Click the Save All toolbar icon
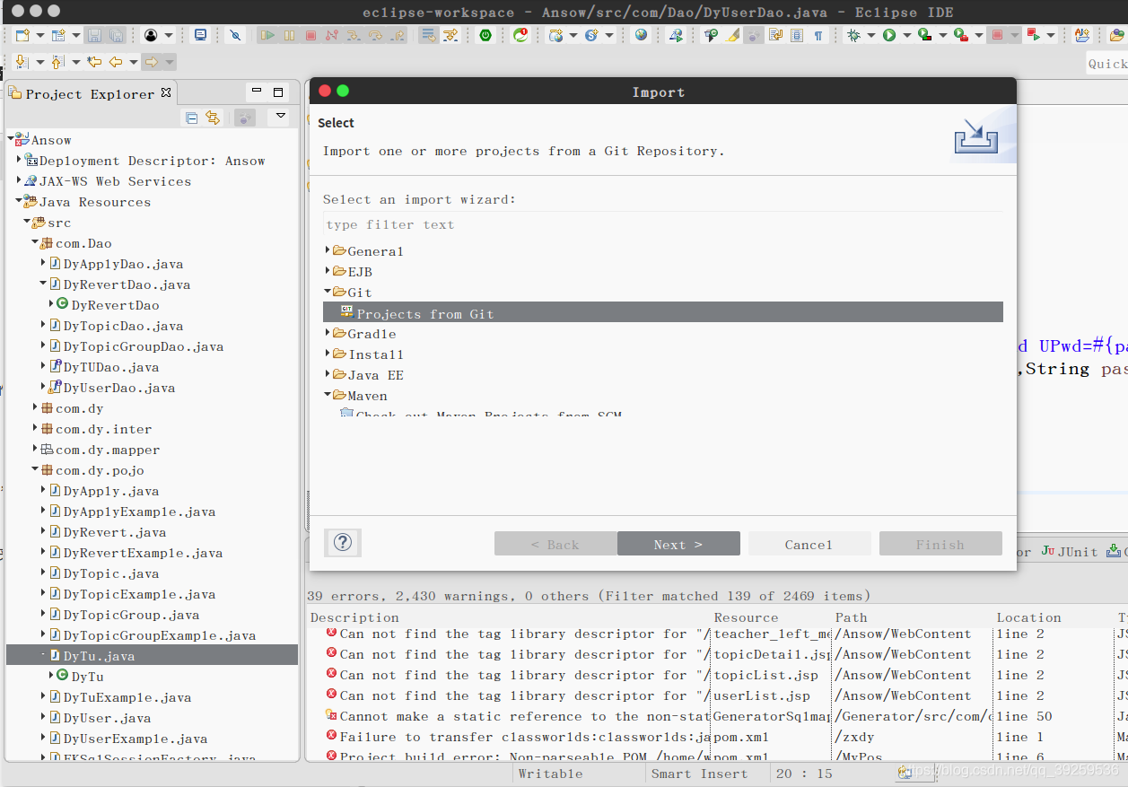Image resolution: width=1128 pixels, height=787 pixels. [116, 35]
